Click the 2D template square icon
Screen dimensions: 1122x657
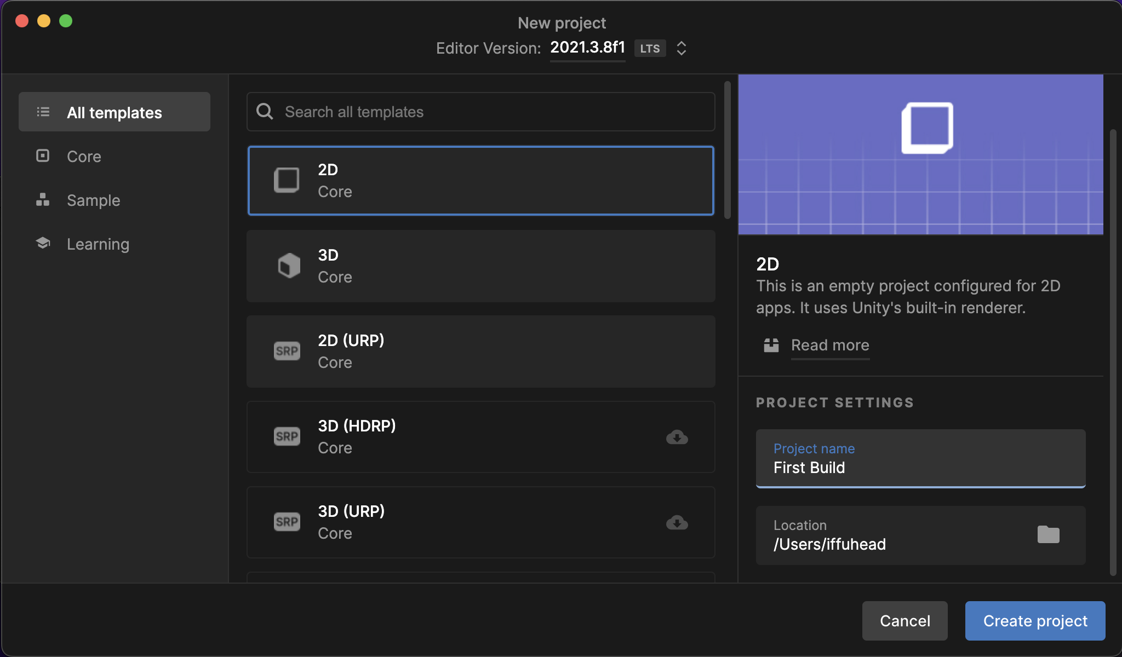[287, 180]
